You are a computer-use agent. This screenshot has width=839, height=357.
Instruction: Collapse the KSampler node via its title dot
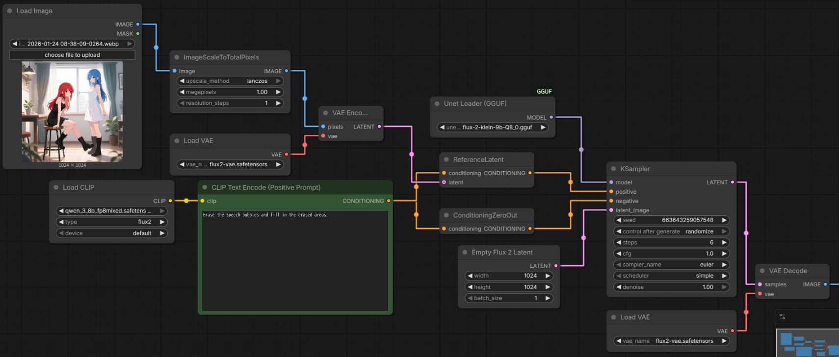(x=613, y=169)
